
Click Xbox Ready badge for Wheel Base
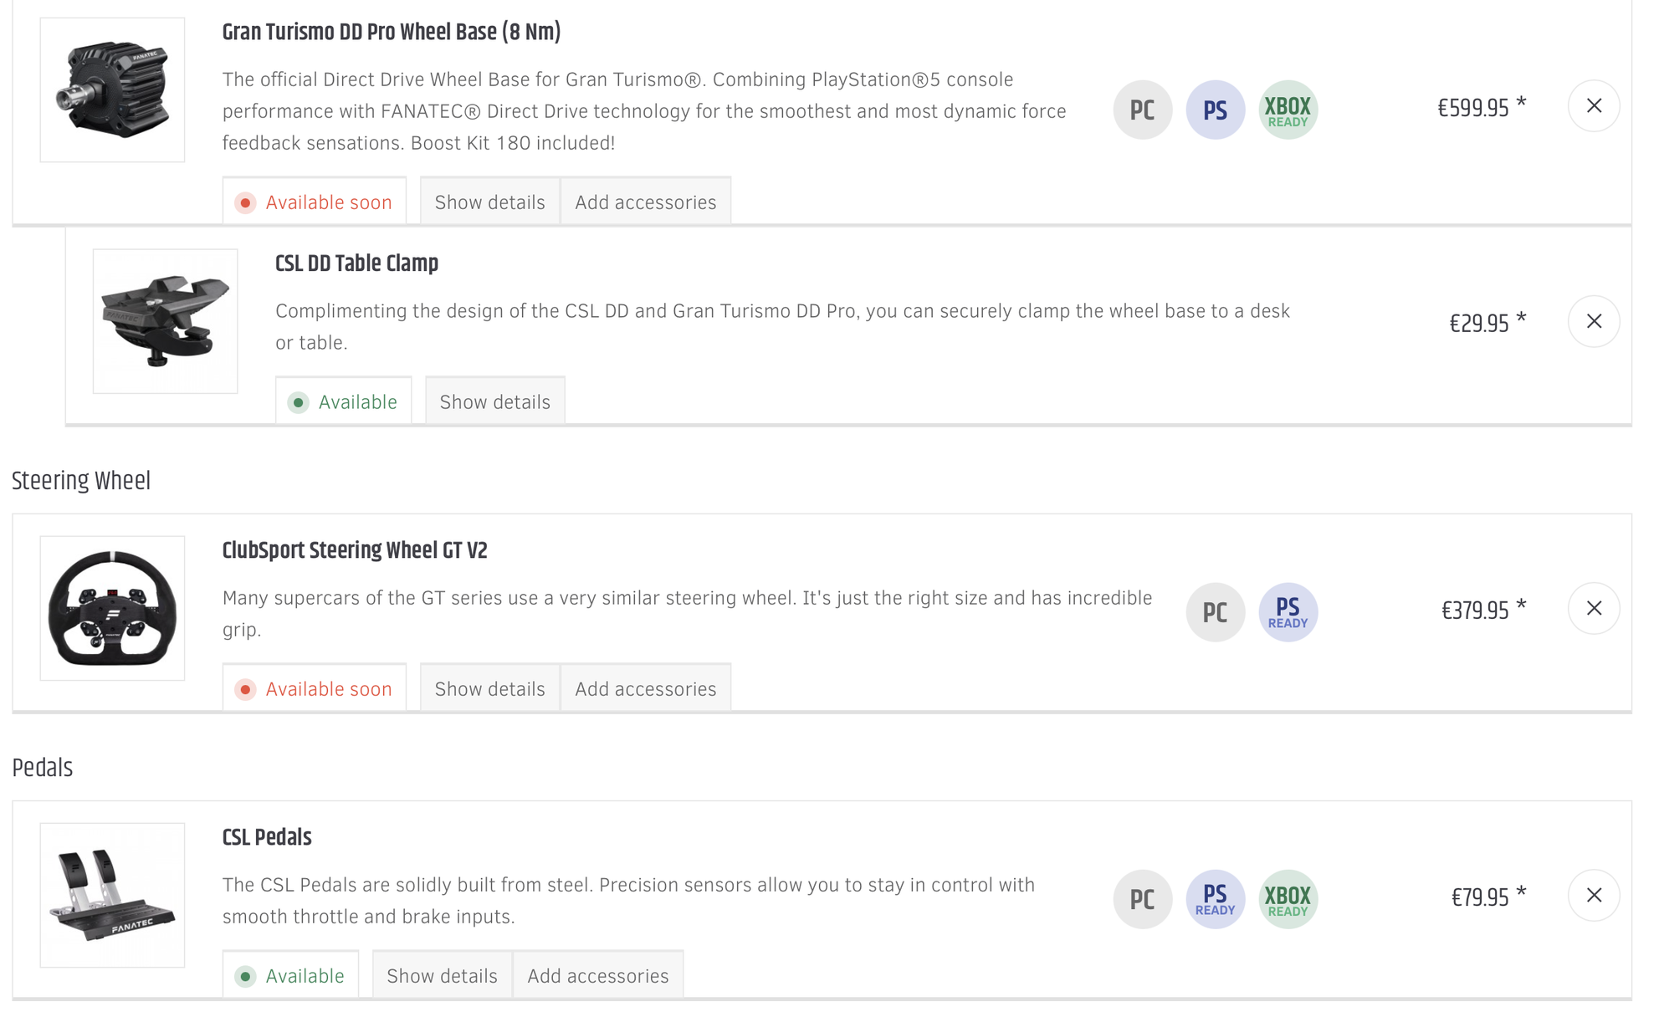click(1288, 110)
